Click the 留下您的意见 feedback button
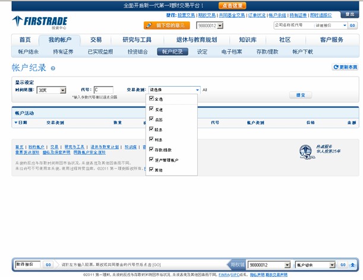This screenshot has height=280, width=363. coord(166,26)
